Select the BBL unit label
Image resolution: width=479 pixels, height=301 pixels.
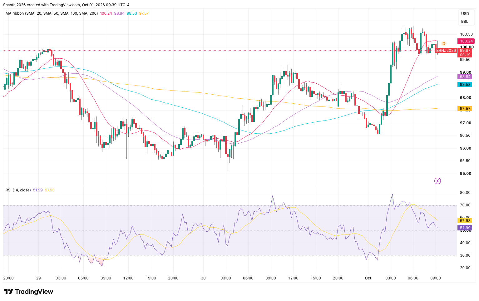coord(465,22)
